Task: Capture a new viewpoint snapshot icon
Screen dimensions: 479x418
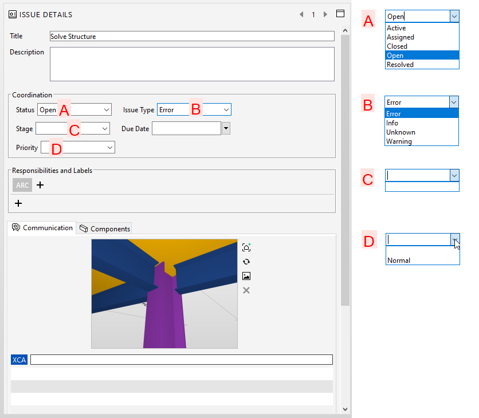Action: coord(246,247)
